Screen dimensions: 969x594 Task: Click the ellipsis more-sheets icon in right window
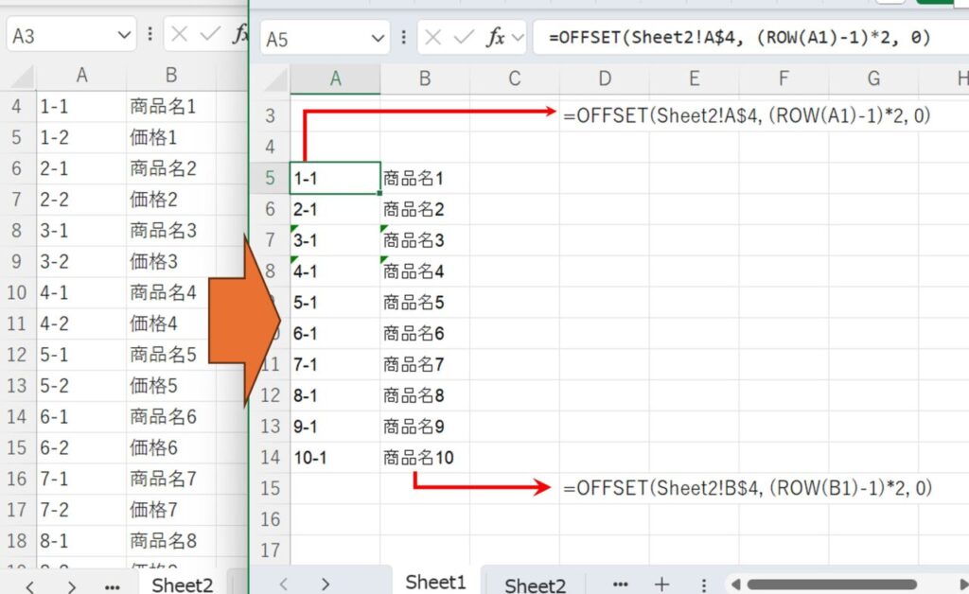(x=620, y=585)
